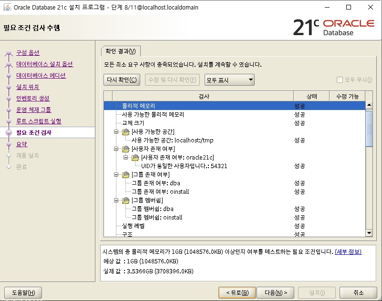Screen dimensions: 382x301
Task: Click the step bullet for 데이터베이스 에디션
Action: point(9,75)
